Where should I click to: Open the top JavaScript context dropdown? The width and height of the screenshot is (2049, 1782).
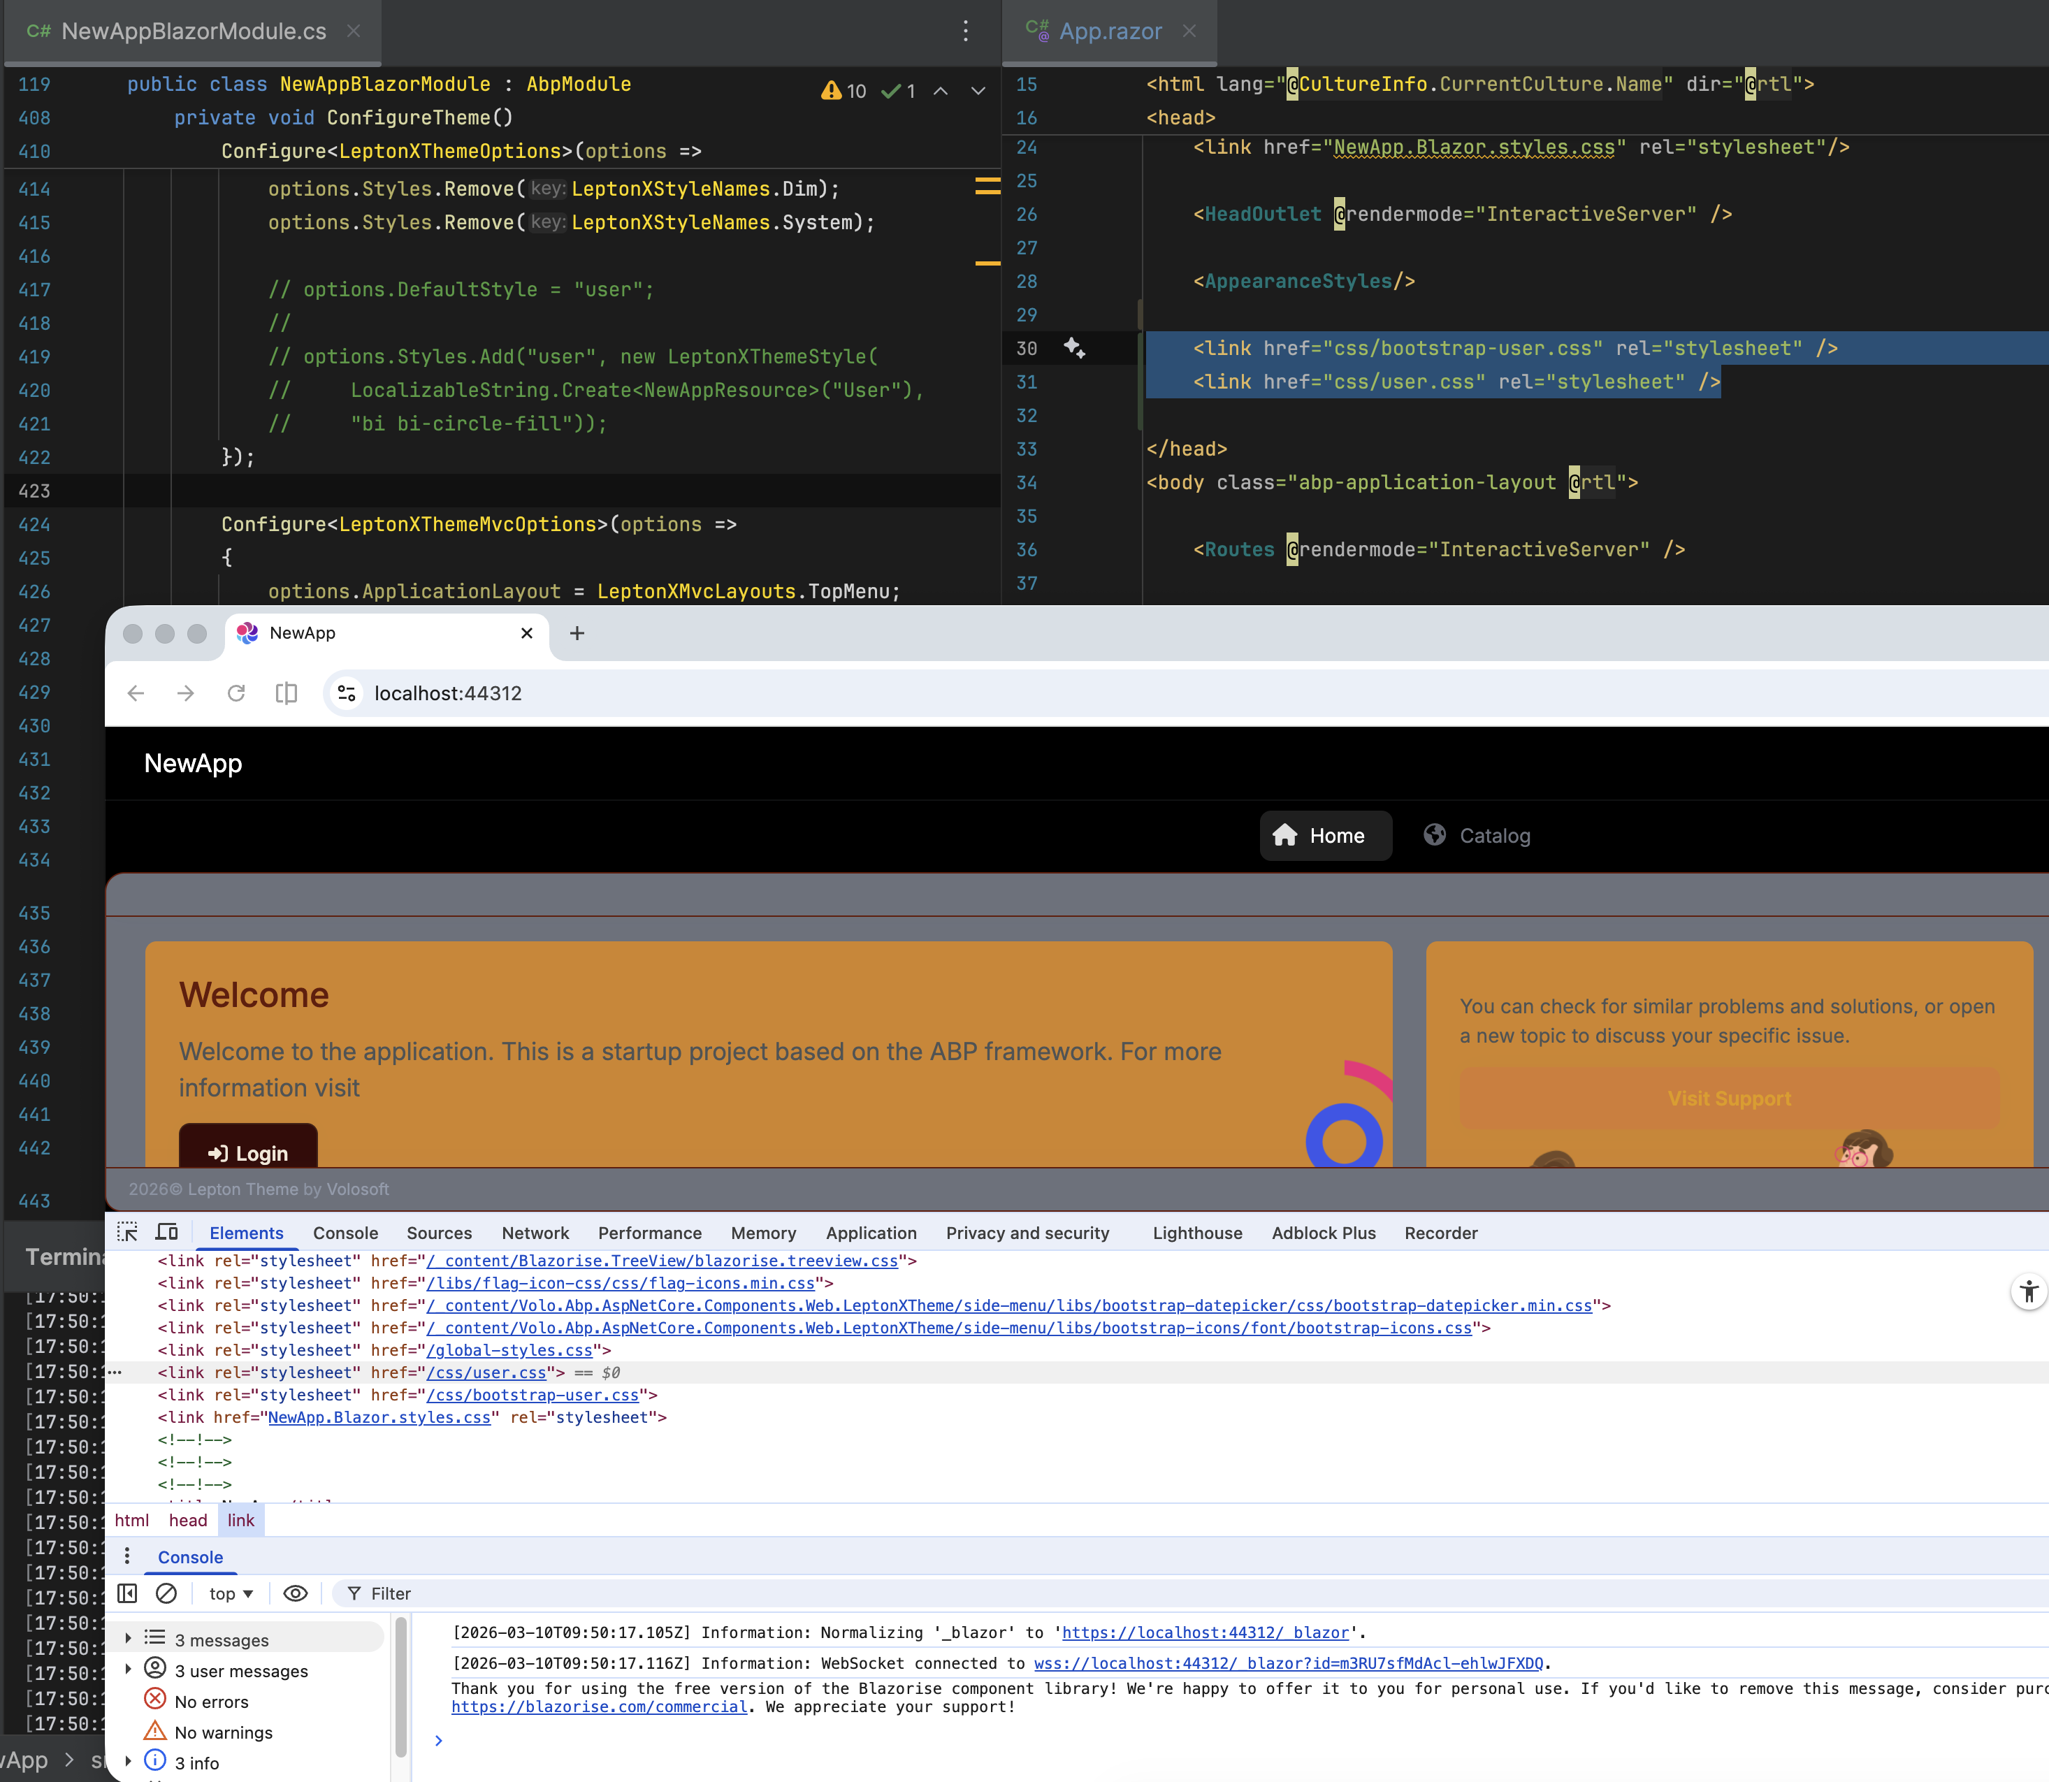click(231, 1593)
